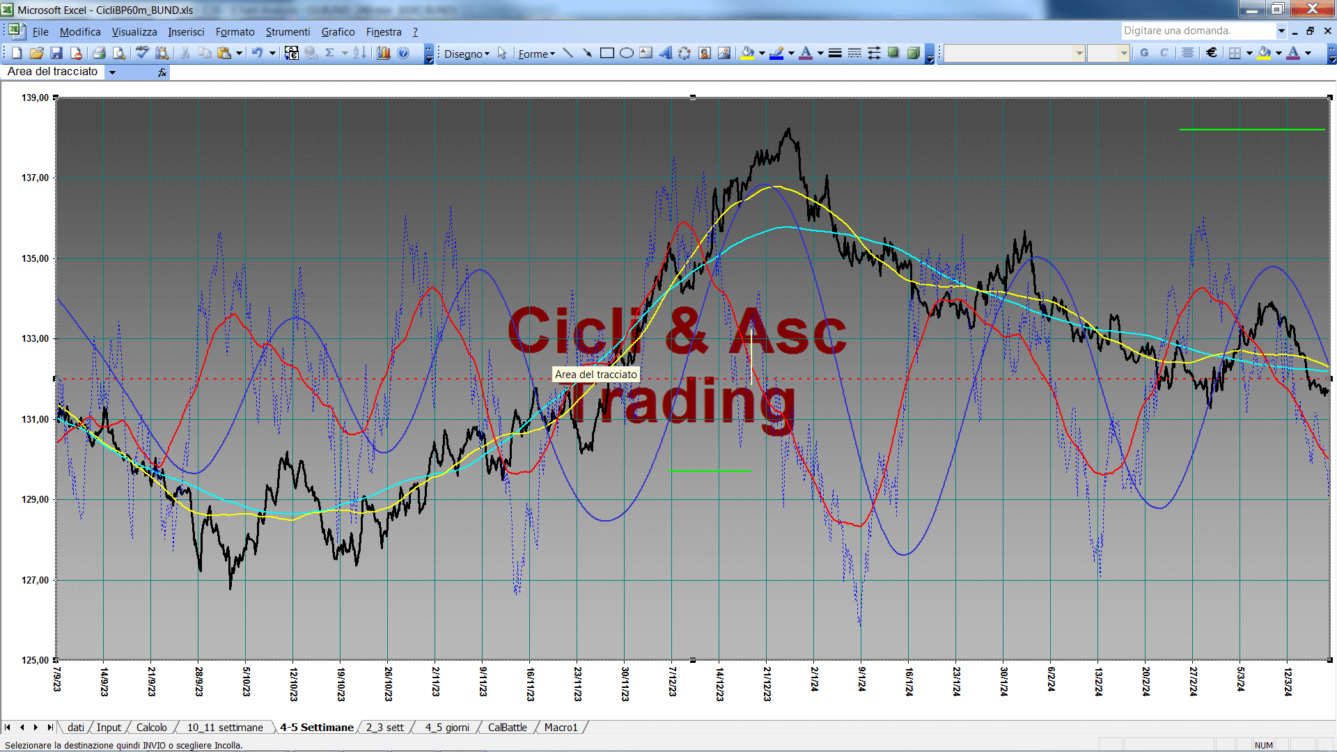Image resolution: width=1337 pixels, height=752 pixels.
Task: Open Print Preview icon
Action: 119,53
